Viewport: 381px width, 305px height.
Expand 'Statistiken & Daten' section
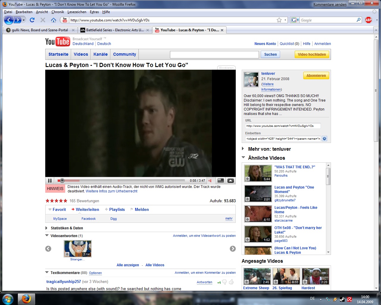pos(46,228)
